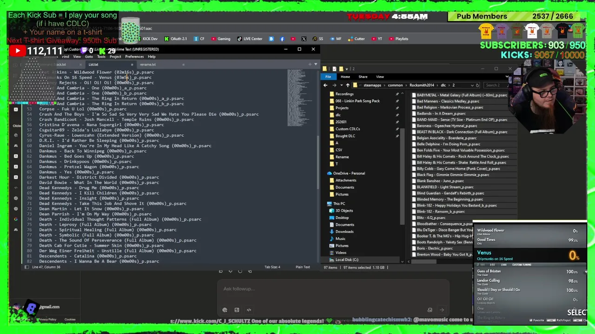This screenshot has width=595, height=334.
Task: Click Rocksmith2014 in the address breadcrumb
Action: pos(422,85)
